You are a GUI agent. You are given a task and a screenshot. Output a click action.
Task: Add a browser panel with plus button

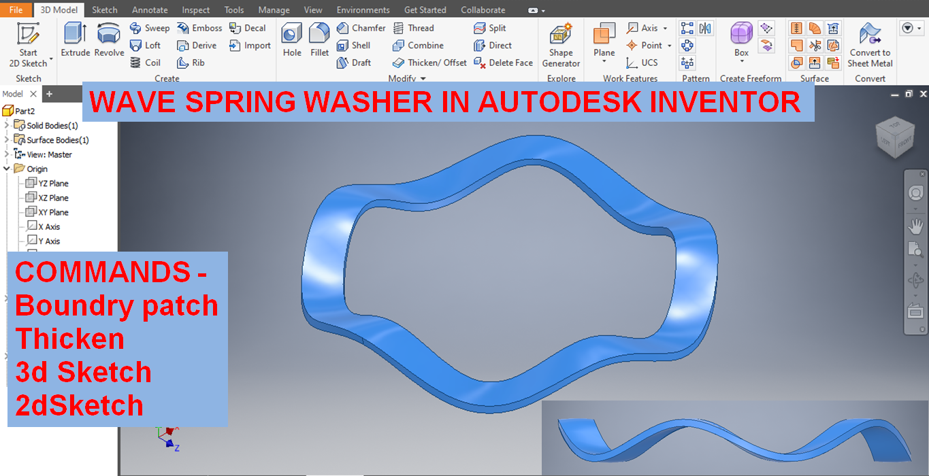pyautogui.click(x=49, y=94)
